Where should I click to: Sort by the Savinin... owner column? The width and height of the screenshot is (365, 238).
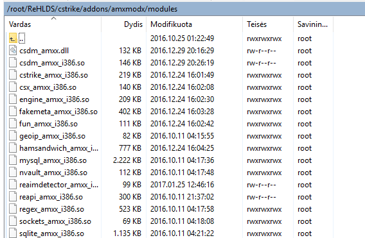click(313, 24)
